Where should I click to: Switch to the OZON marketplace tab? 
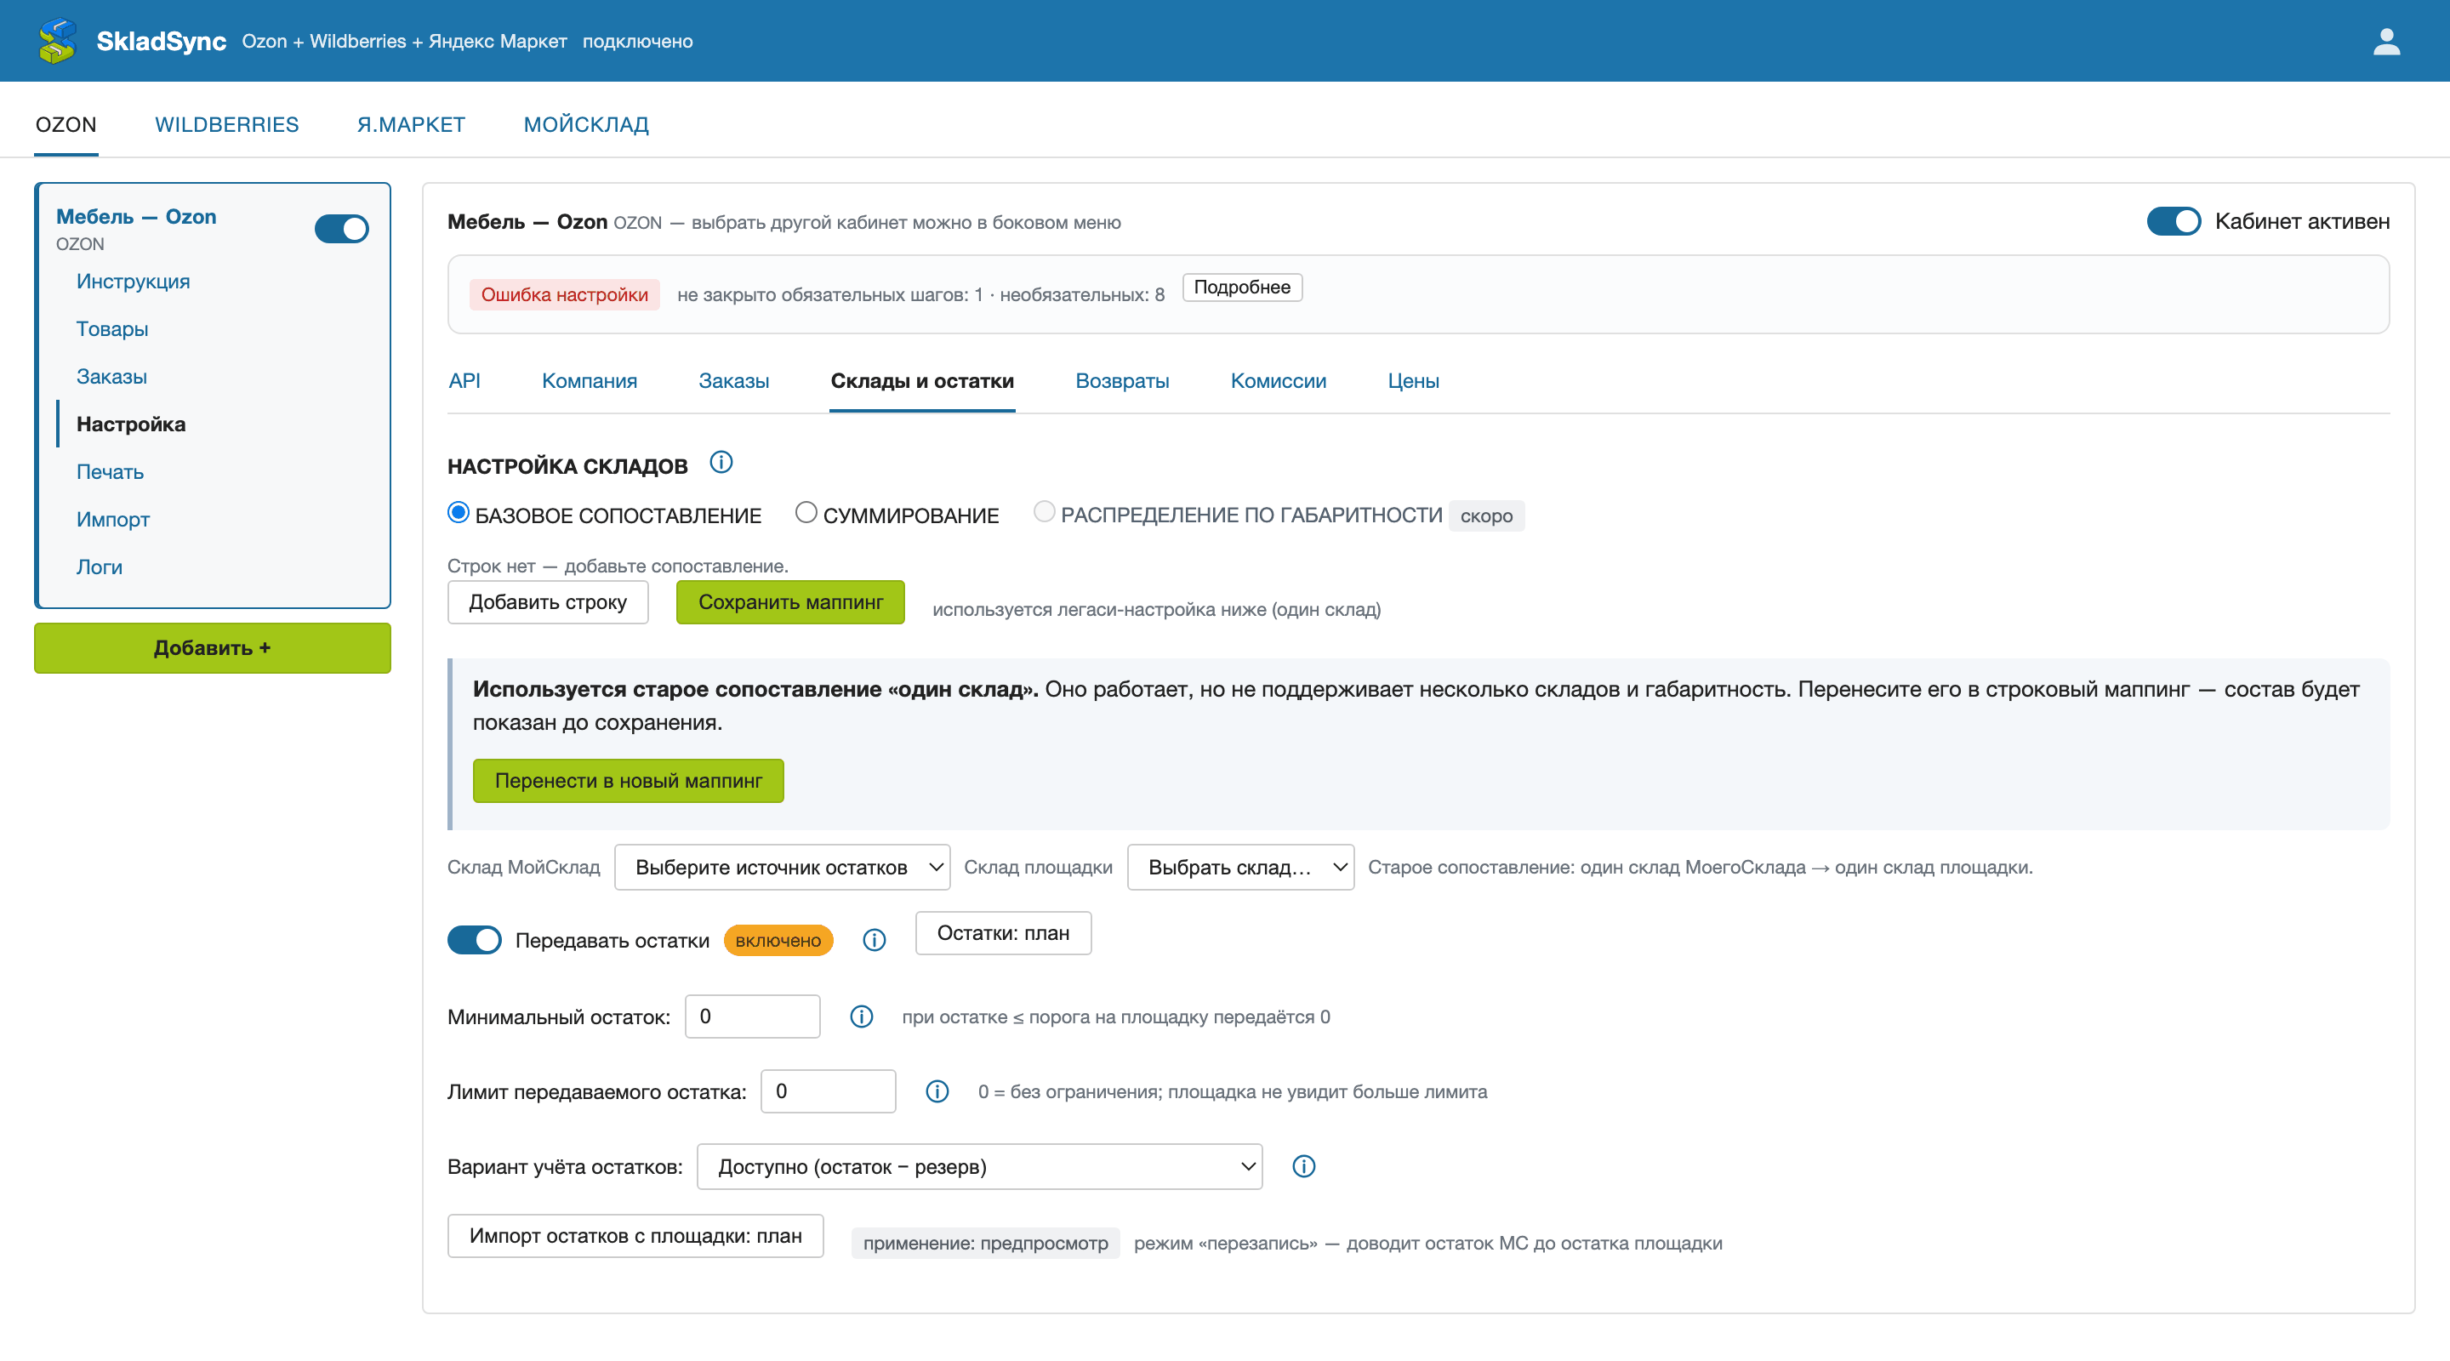point(66,124)
